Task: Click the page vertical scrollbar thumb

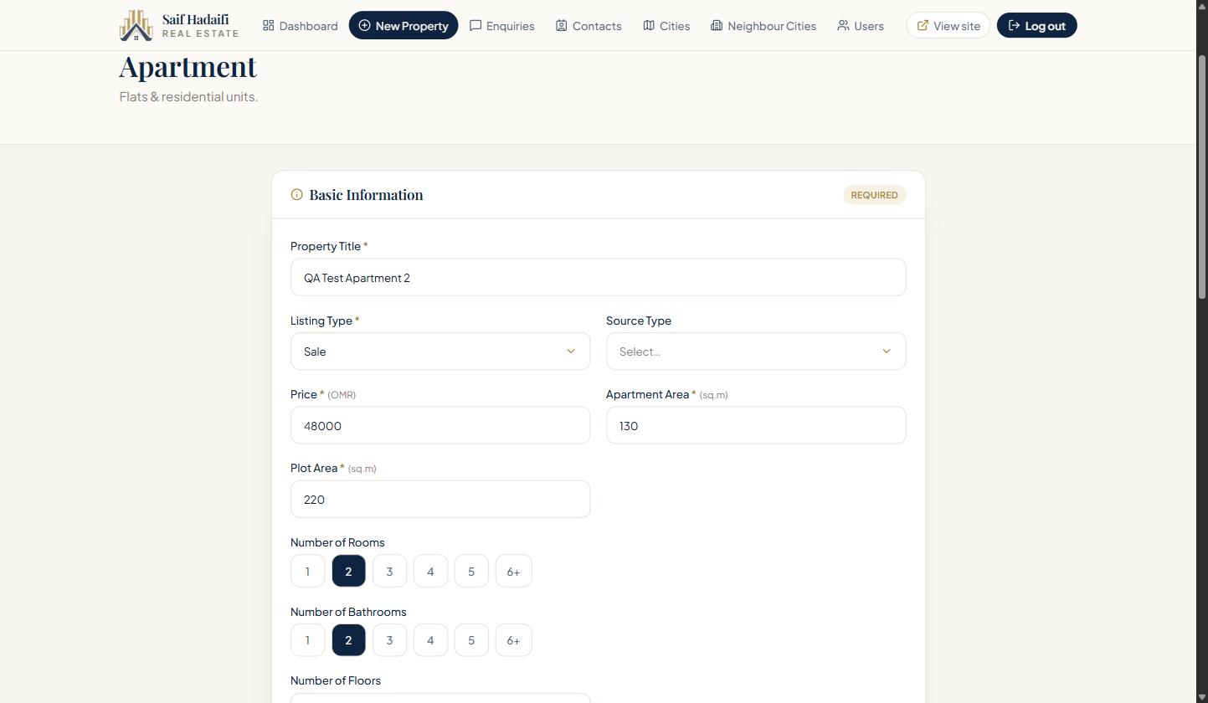Action: point(1202,177)
